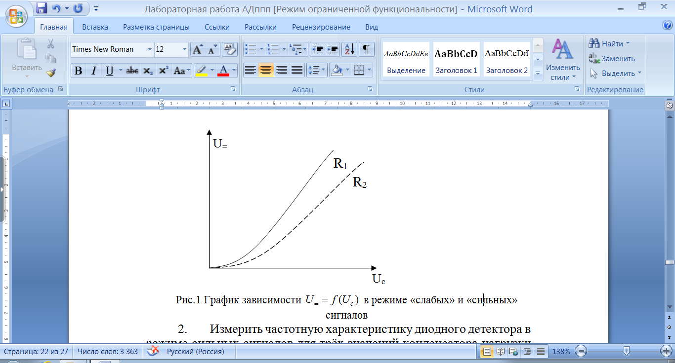Justify text alignment

pos(297,71)
